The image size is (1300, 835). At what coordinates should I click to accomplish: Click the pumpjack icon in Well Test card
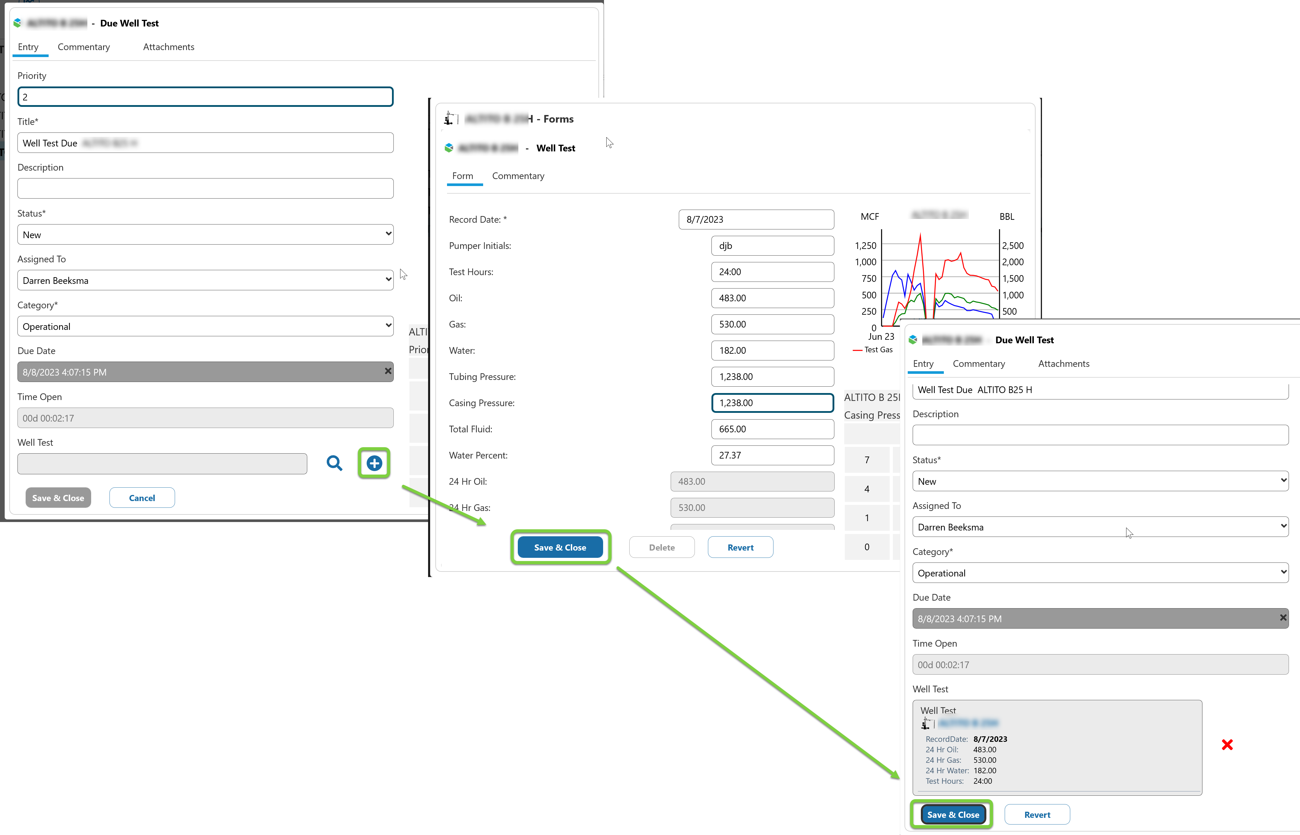pyautogui.click(x=926, y=723)
